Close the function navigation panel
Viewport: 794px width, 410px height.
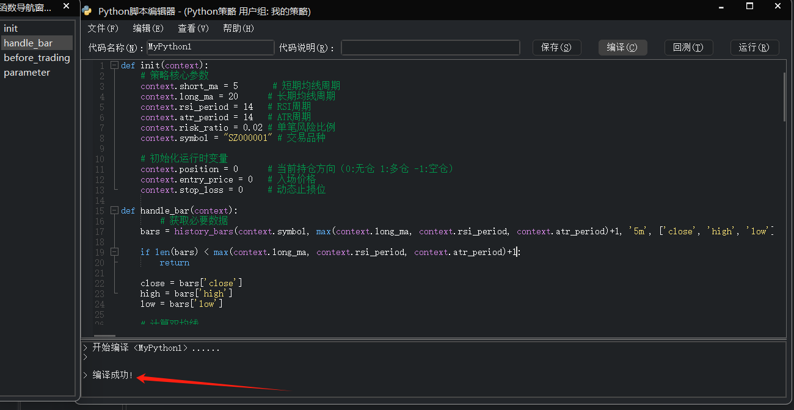(x=66, y=6)
